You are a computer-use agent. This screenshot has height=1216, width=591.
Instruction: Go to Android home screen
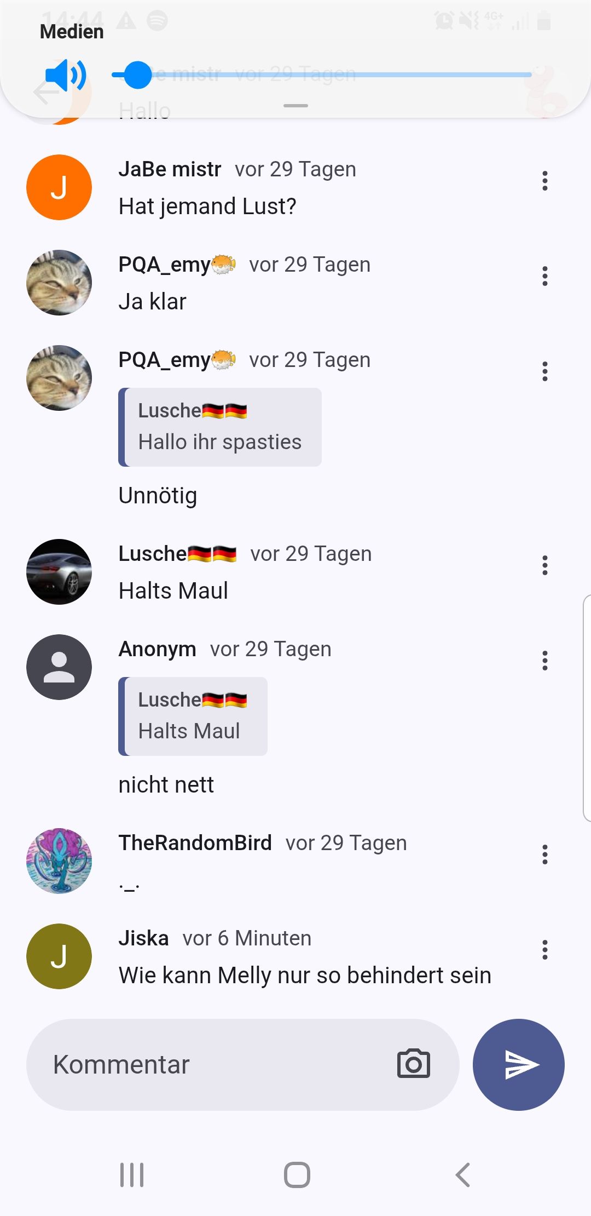click(x=297, y=1175)
